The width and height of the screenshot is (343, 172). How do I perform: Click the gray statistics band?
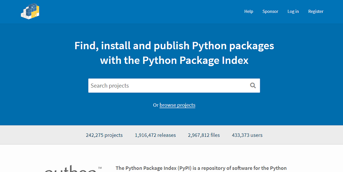[43, 135]
